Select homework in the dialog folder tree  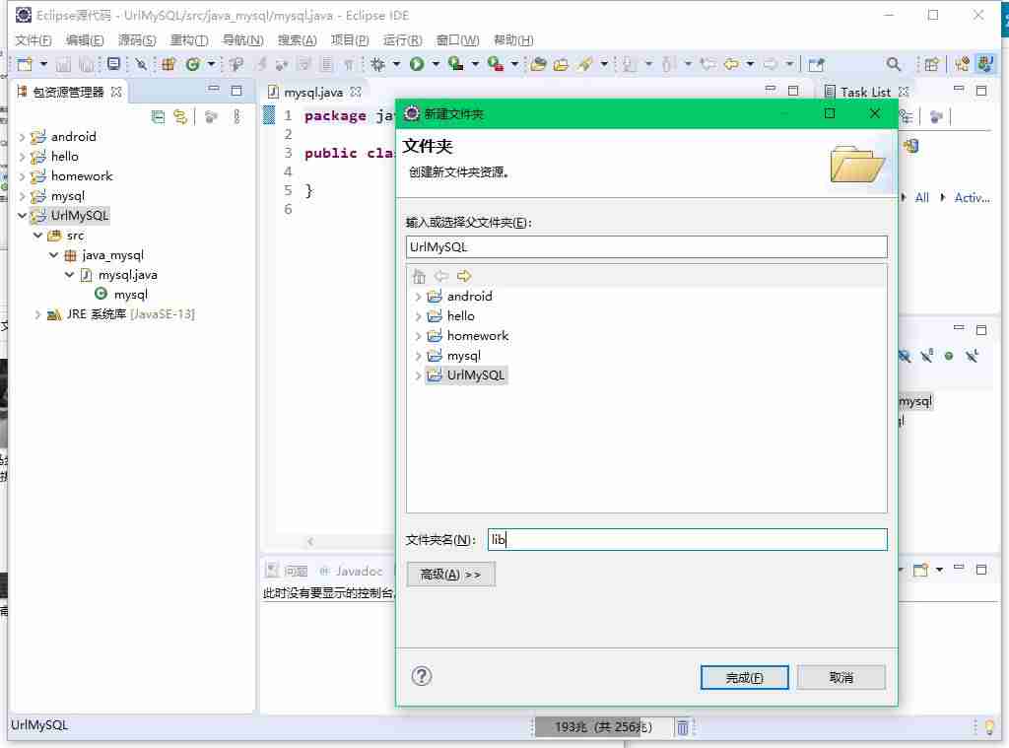pos(478,336)
